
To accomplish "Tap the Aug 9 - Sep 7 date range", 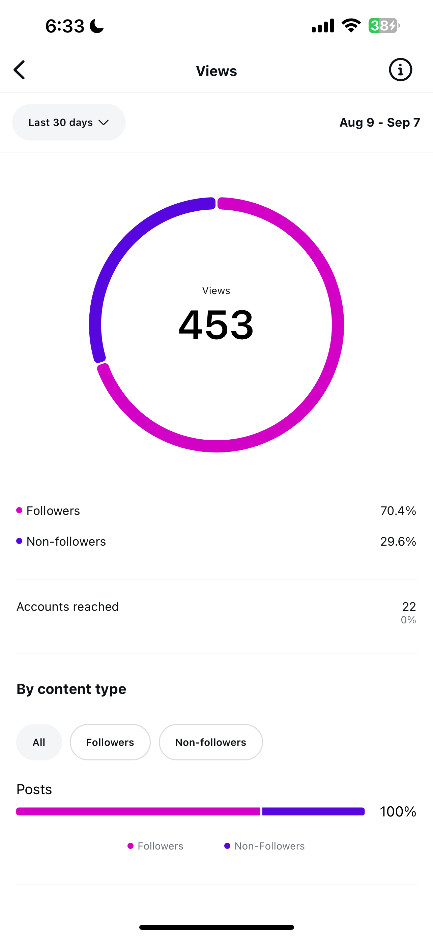I will point(380,122).
